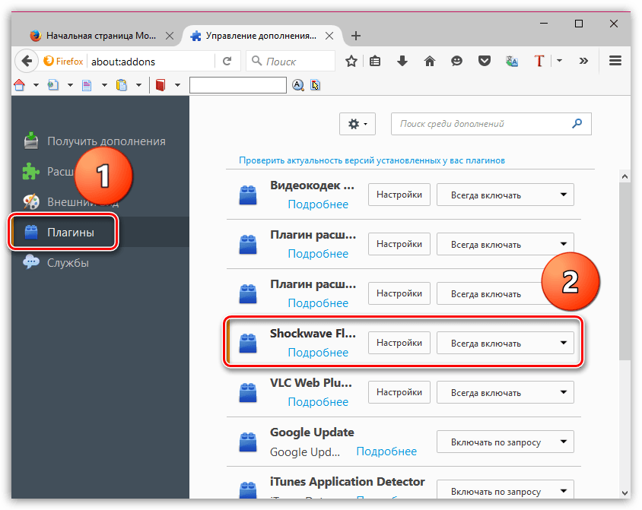Click Настройки button for Shockwave Flash

pos(399,343)
